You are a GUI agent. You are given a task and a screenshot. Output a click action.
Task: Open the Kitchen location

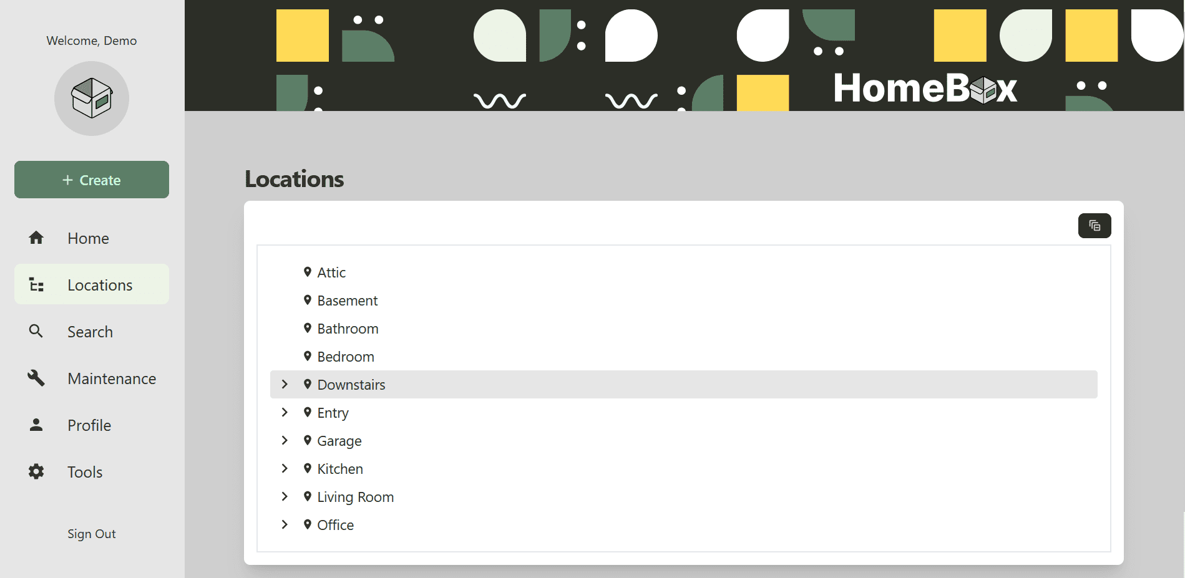click(340, 469)
